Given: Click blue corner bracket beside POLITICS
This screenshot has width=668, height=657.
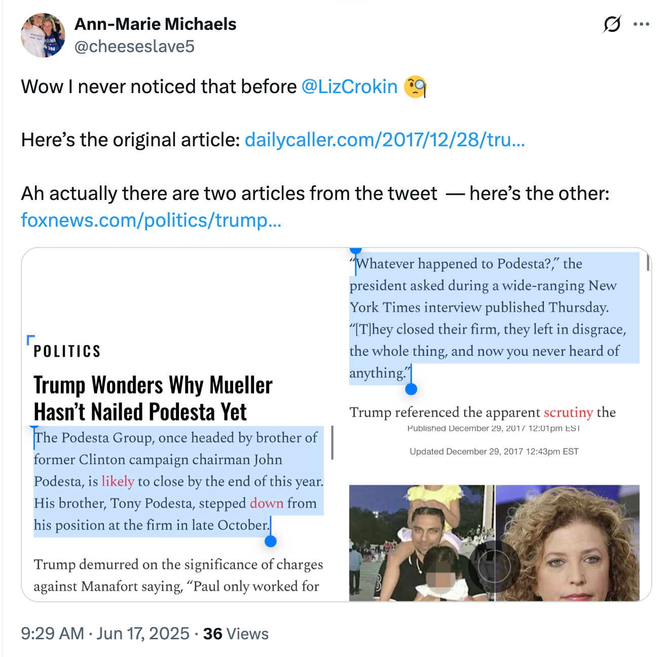Looking at the screenshot, I should pyautogui.click(x=30, y=339).
